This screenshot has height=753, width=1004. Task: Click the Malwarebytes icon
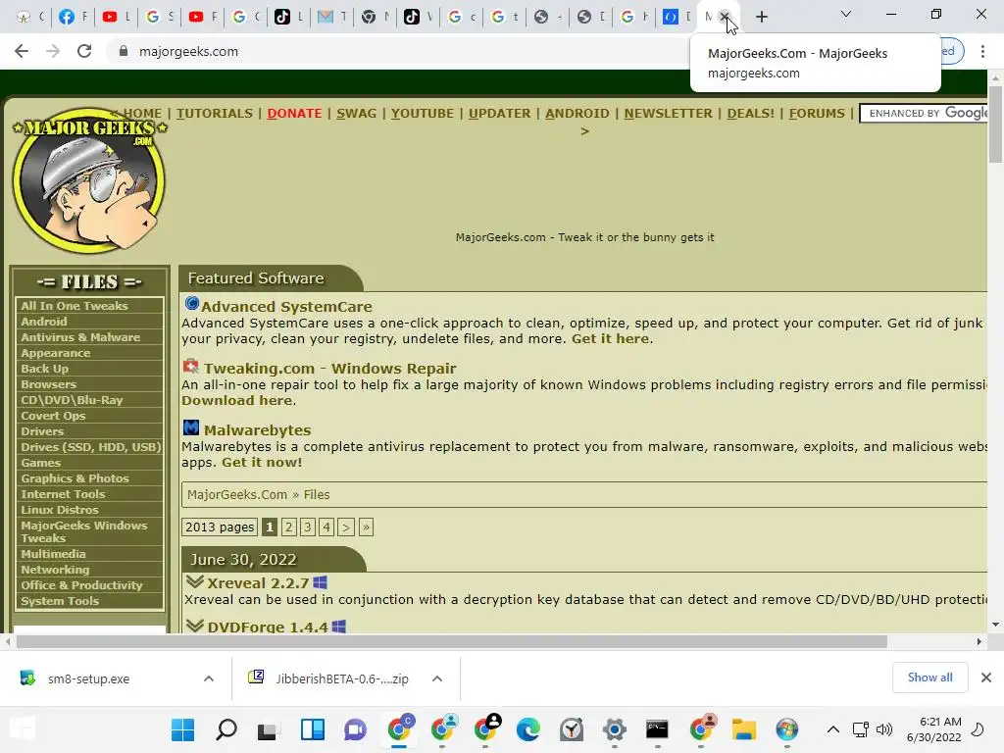tap(191, 427)
